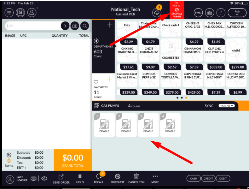Click the search magnifier icon
Screen dimensions: 249x189
tap(84, 26)
